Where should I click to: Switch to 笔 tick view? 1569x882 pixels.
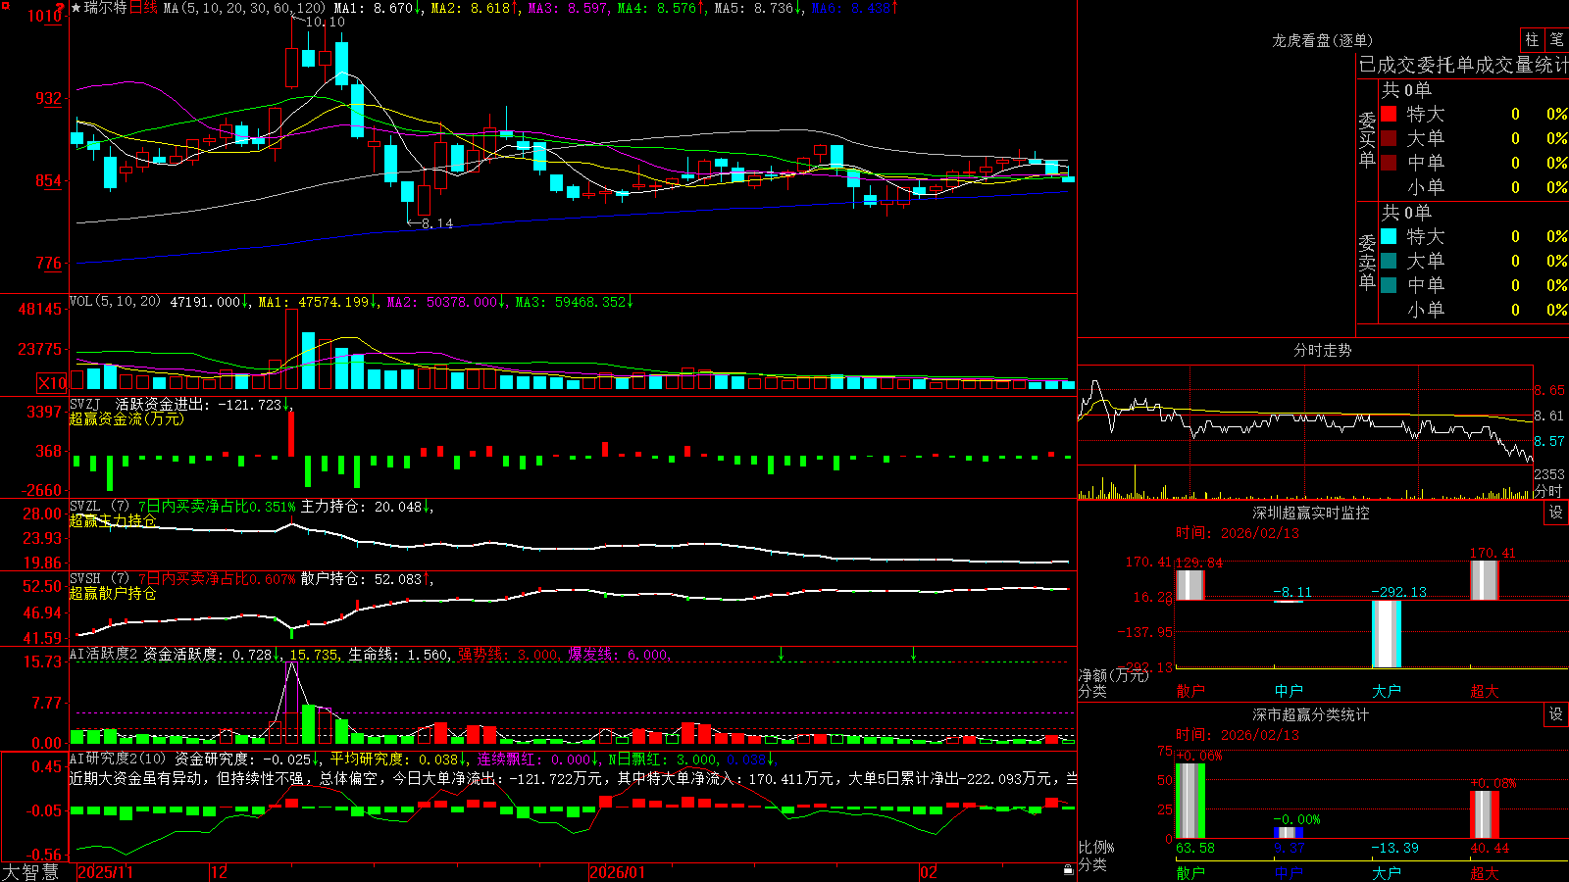click(x=1556, y=40)
